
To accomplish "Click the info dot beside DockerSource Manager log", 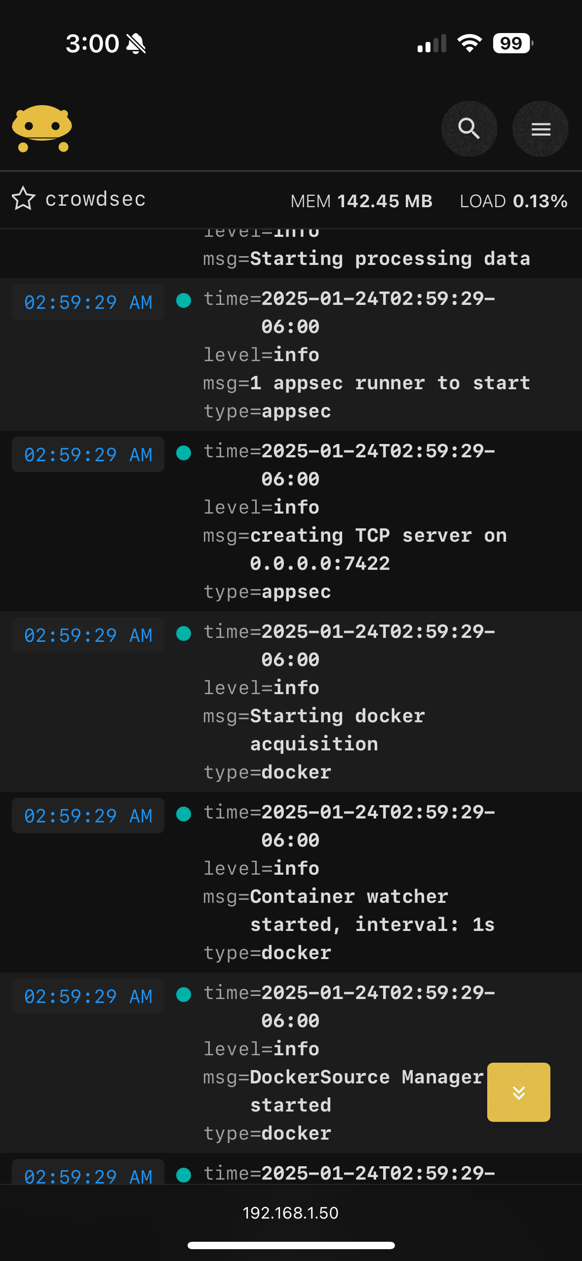I will (x=184, y=995).
